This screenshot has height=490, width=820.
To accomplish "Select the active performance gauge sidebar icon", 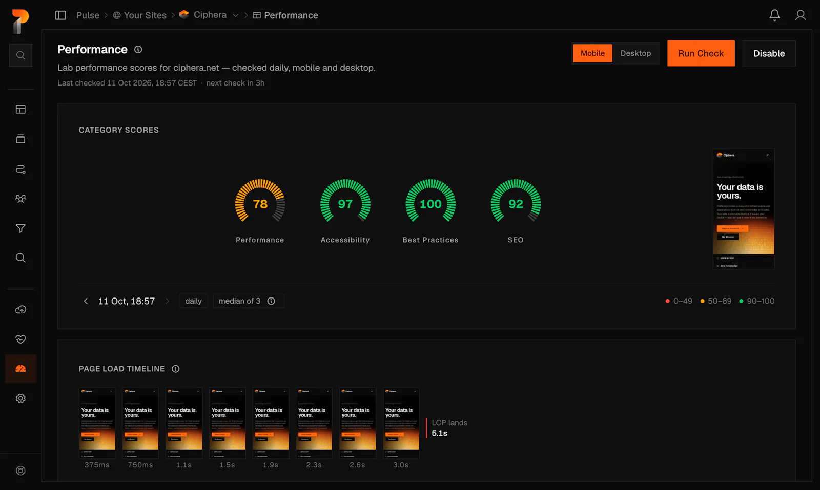I will (x=20, y=369).
